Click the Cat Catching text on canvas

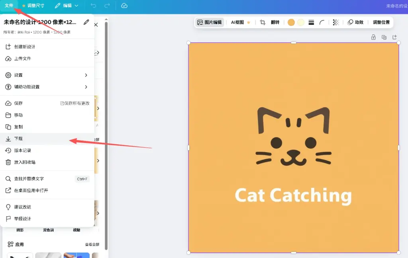pos(293,195)
